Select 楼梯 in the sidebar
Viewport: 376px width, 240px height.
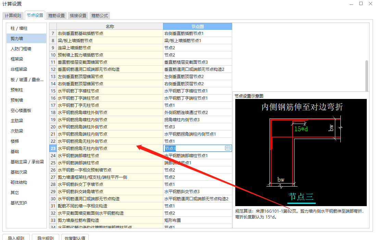26,141
